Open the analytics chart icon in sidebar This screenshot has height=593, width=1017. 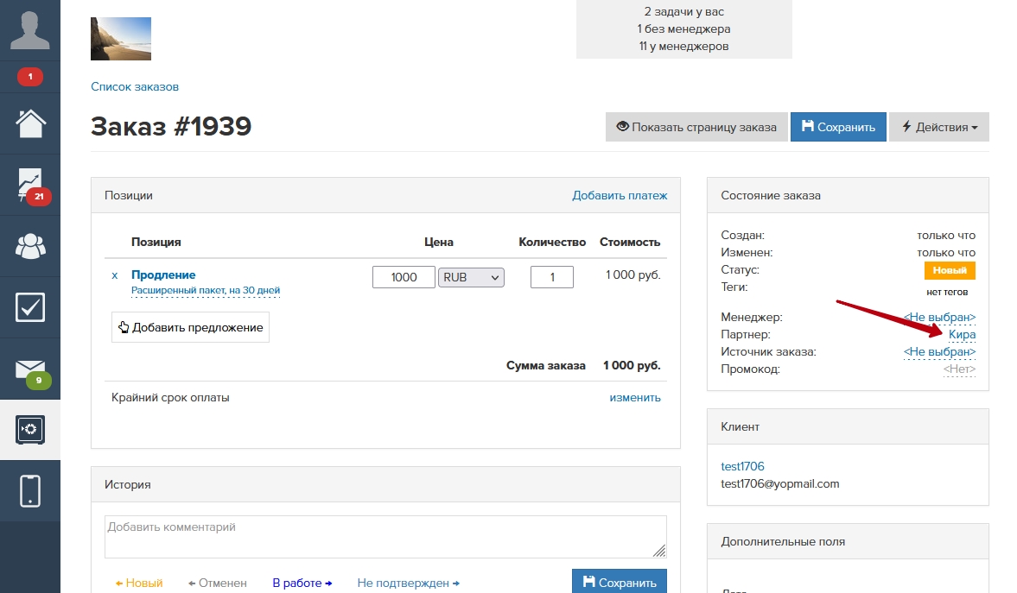(x=30, y=185)
